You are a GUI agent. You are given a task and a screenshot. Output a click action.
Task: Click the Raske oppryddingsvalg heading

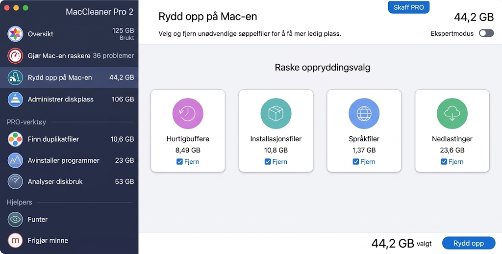323,68
